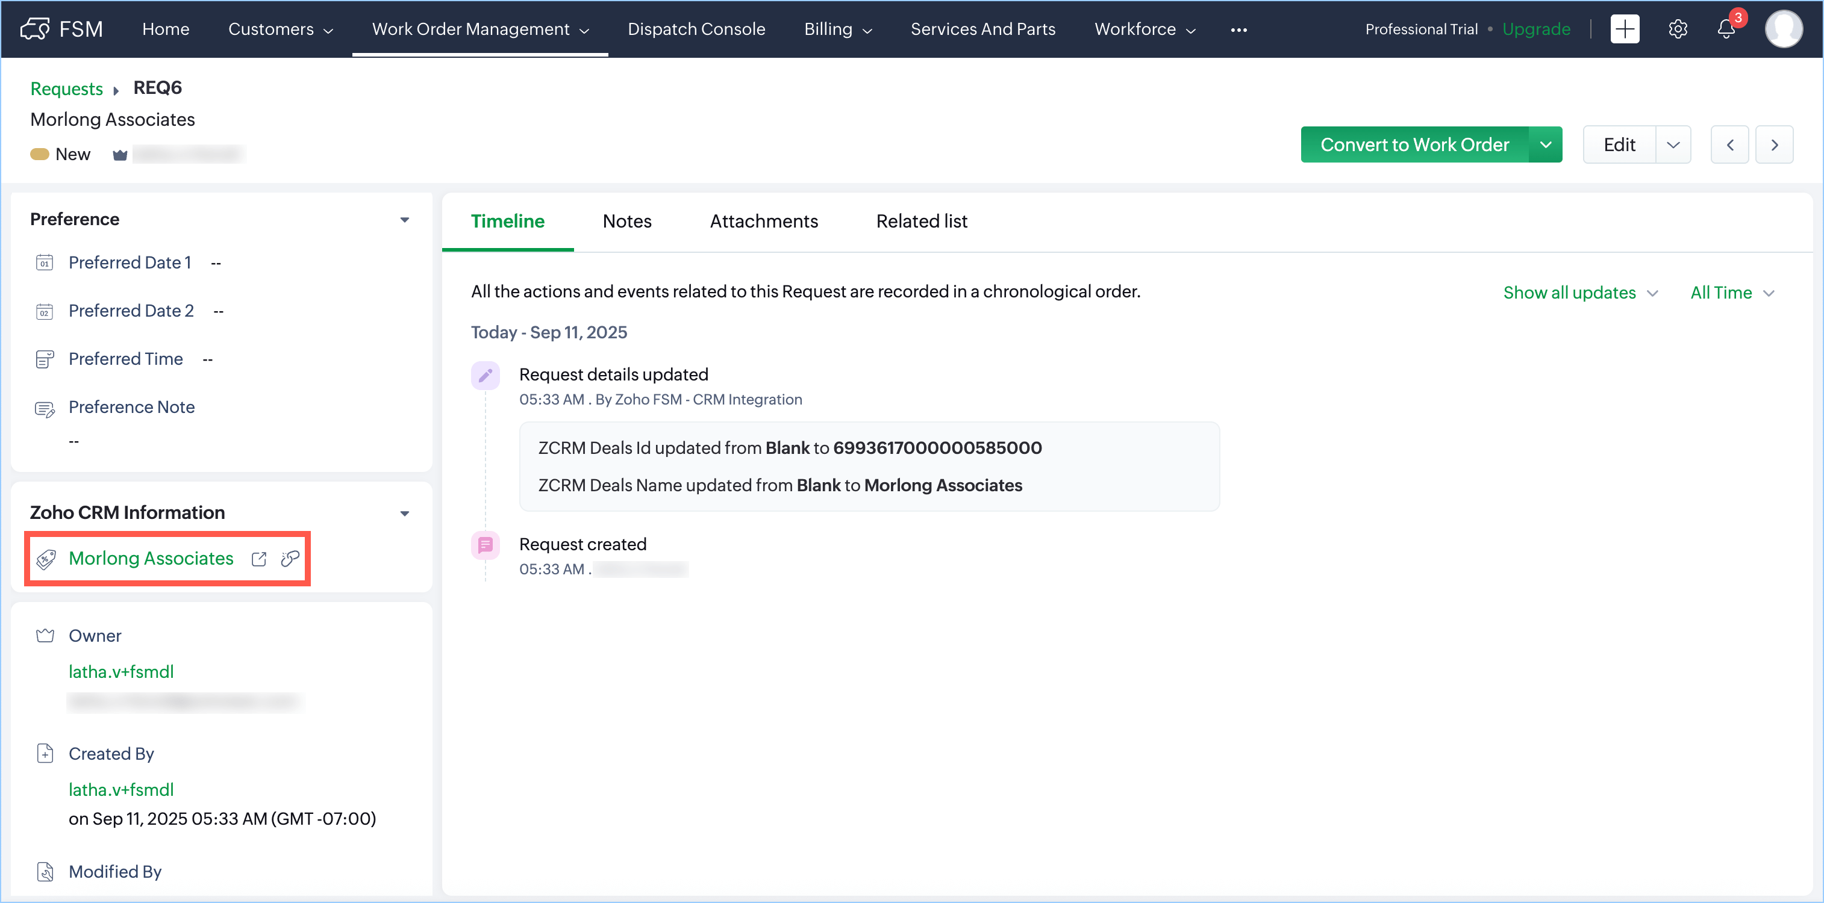
Task: Go to next request arrow
Action: pyautogui.click(x=1775, y=145)
